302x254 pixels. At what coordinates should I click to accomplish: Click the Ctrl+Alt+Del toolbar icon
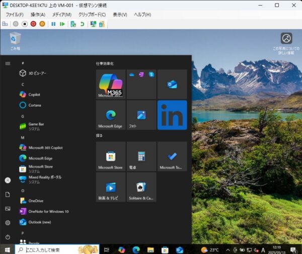(5, 24)
